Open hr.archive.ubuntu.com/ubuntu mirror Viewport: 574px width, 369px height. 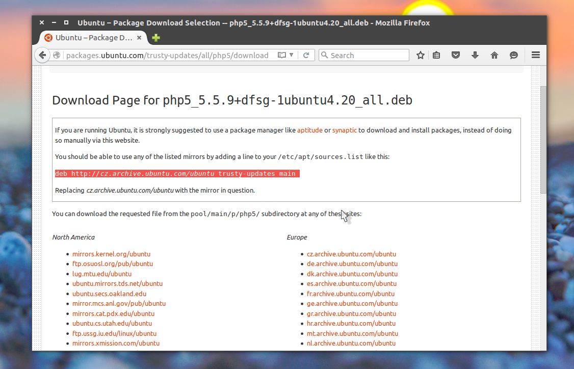[x=351, y=324]
